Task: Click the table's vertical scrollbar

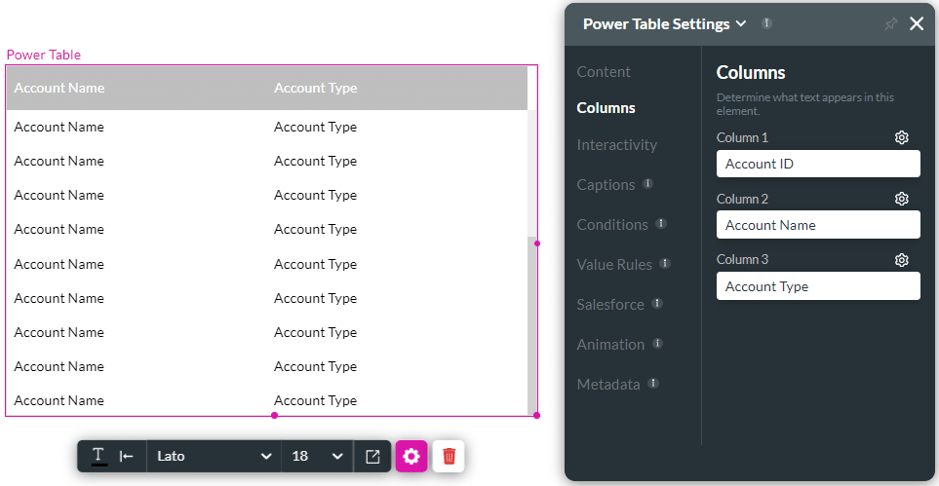Action: [531, 321]
